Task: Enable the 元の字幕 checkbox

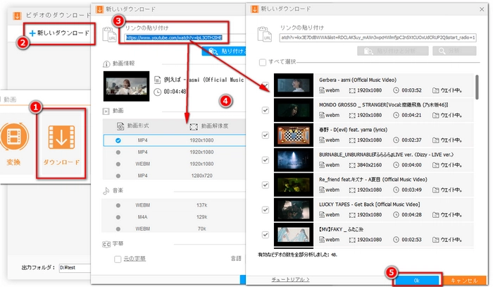Action: (118, 259)
